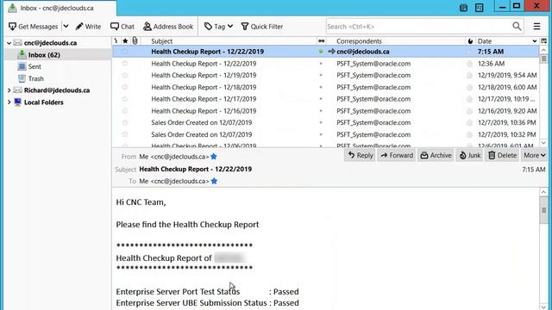This screenshot has height=310, width=552.
Task: Open Health Checkup Report - 12/17/2019 email
Action: pyautogui.click(x=204, y=99)
